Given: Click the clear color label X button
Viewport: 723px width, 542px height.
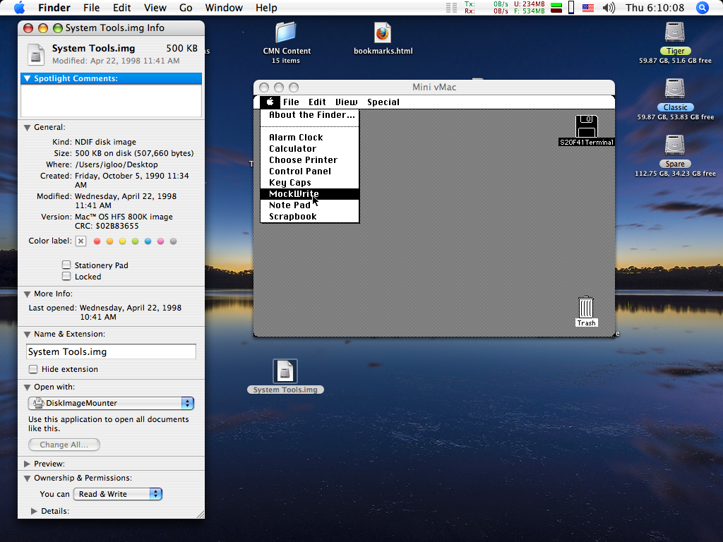Looking at the screenshot, I should coord(80,241).
